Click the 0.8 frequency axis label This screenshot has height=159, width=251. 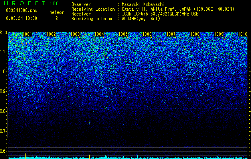pyautogui.click(x=4, y=111)
